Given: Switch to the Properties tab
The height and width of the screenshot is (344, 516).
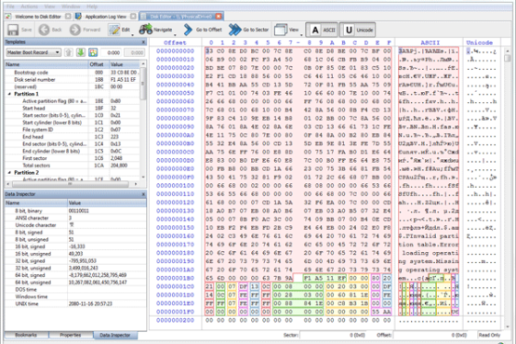Looking at the screenshot, I should pyautogui.click(x=71, y=335).
